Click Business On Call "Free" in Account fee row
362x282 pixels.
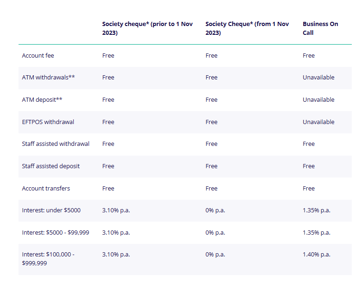click(x=309, y=56)
